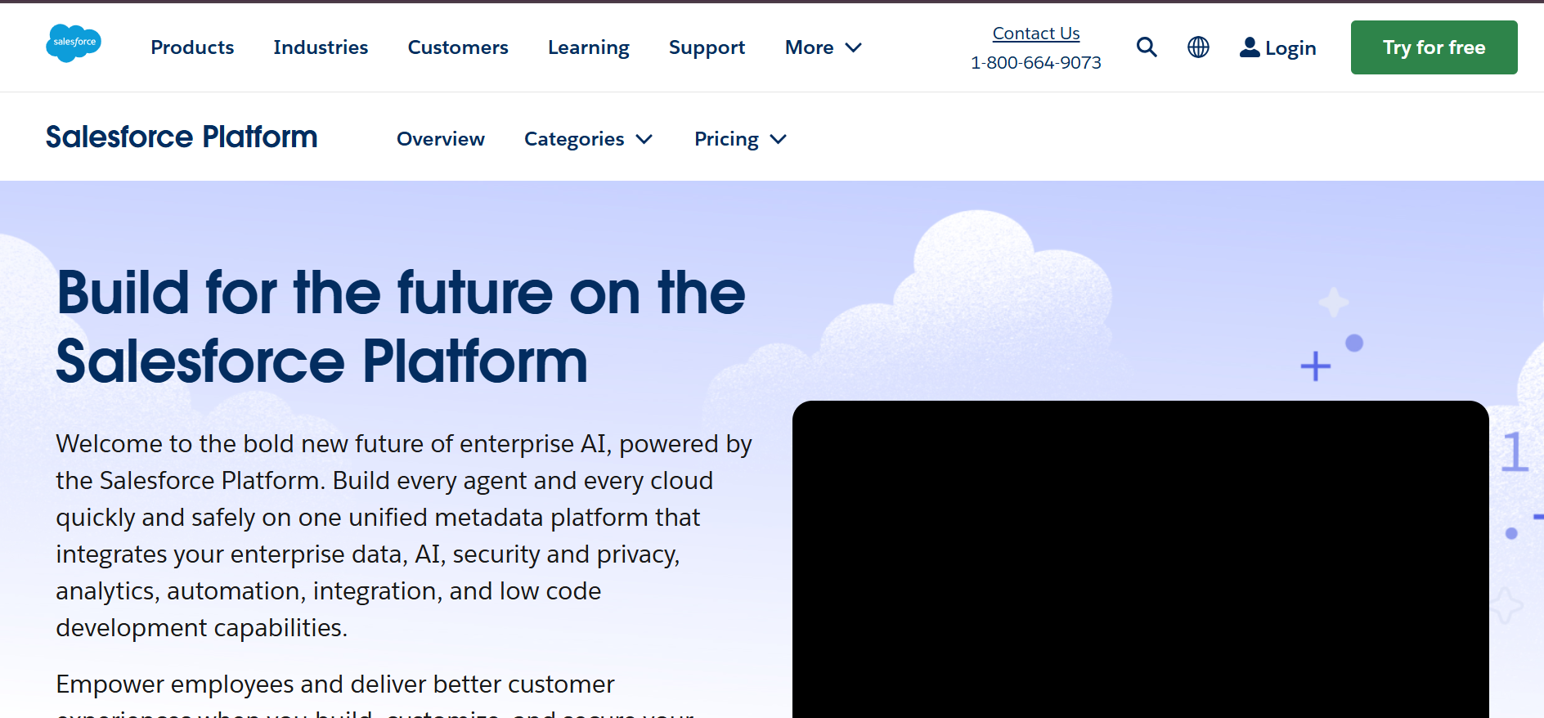Viewport: 1544px width, 718px height.
Task: Expand the Categories dropdown
Action: 589,140
